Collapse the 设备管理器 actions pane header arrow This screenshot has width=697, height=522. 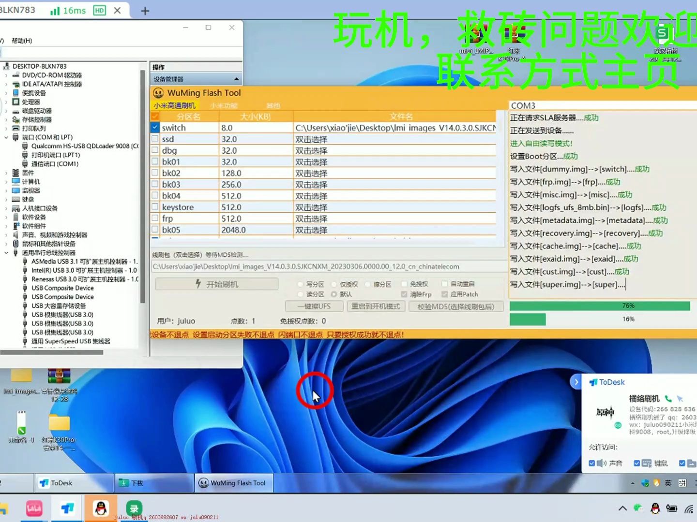(236, 79)
